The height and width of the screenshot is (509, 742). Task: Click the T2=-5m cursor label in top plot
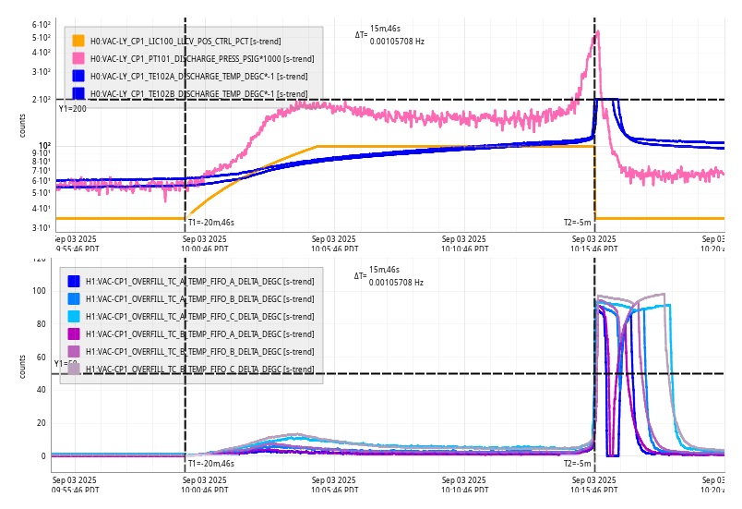(x=577, y=223)
